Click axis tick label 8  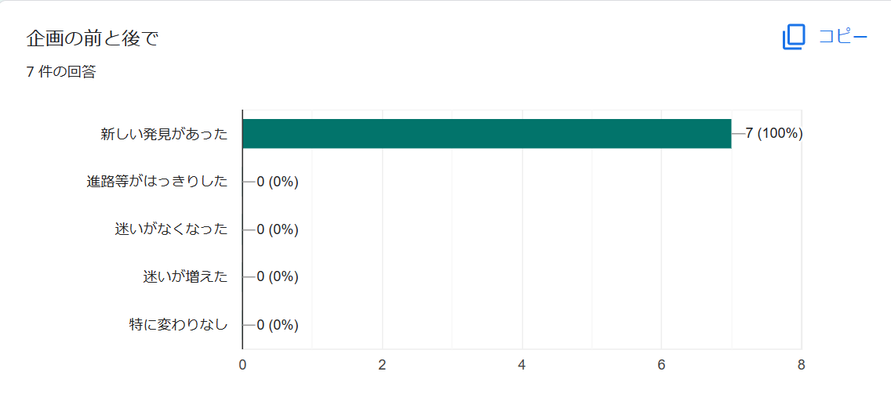pyautogui.click(x=802, y=365)
